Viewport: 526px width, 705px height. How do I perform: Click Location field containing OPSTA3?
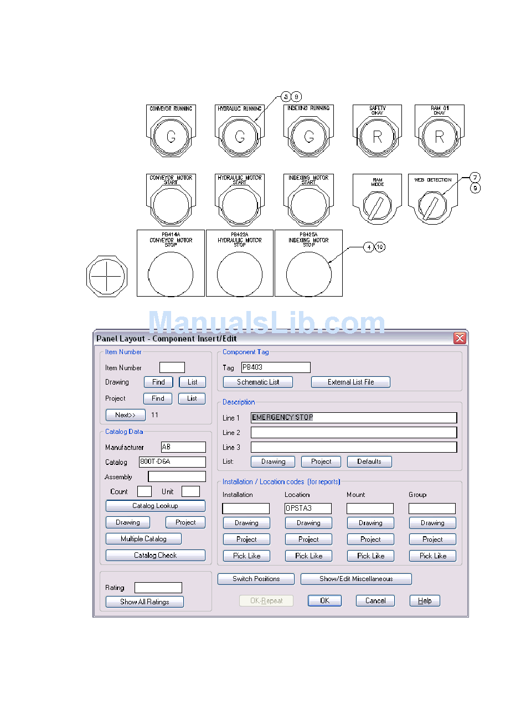point(308,509)
